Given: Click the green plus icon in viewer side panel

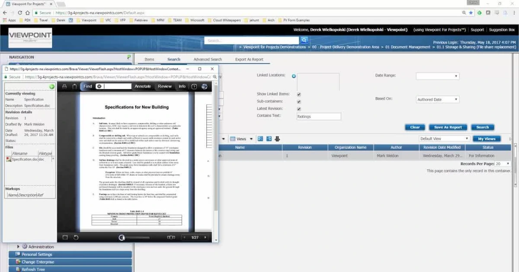Looking at the screenshot, I should pyautogui.click(x=52, y=87).
